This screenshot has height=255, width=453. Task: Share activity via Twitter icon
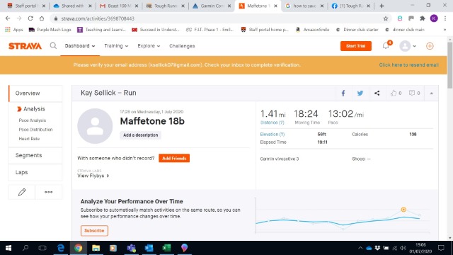[360, 93]
